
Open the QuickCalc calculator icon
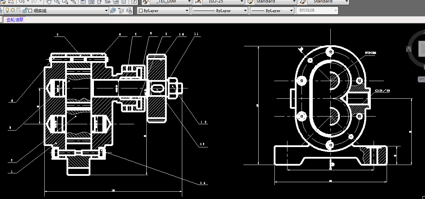(x=124, y=2)
